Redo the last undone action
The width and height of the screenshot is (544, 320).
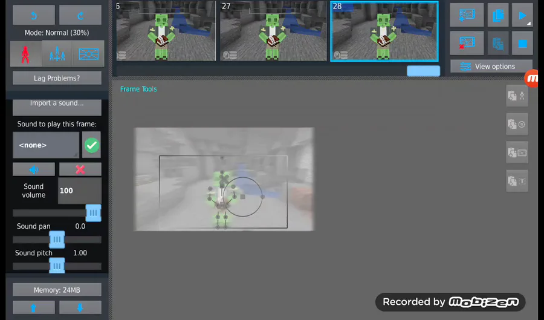80,15
